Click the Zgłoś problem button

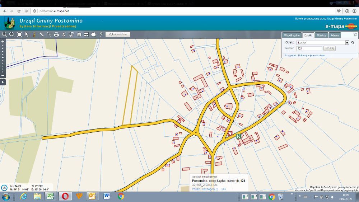click(x=118, y=34)
